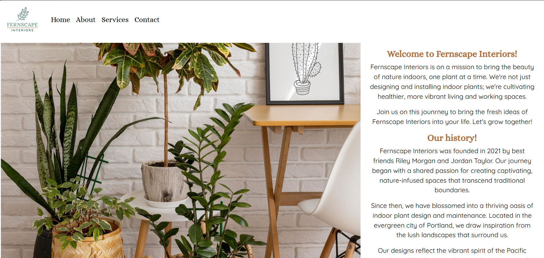Open the Services menu item
This screenshot has width=544, height=258.
115,20
